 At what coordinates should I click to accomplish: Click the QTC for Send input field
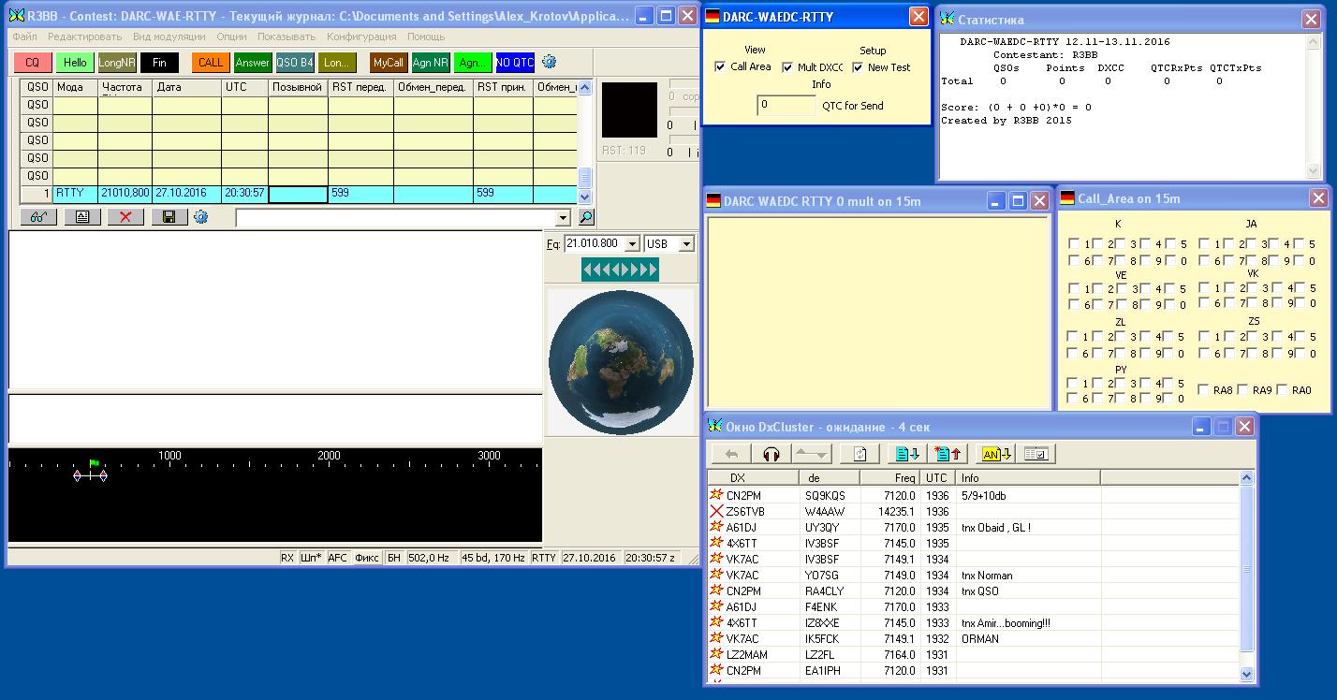[x=786, y=106]
